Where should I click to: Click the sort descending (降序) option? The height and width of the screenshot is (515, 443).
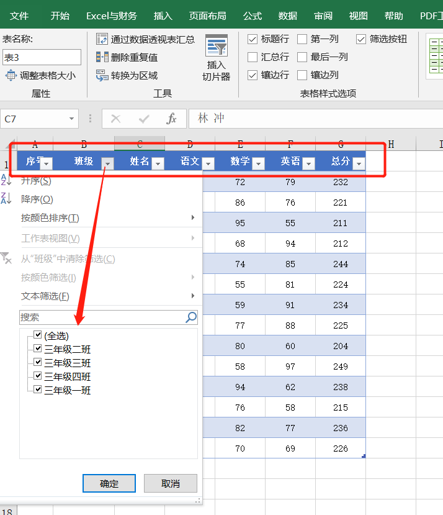pos(37,199)
